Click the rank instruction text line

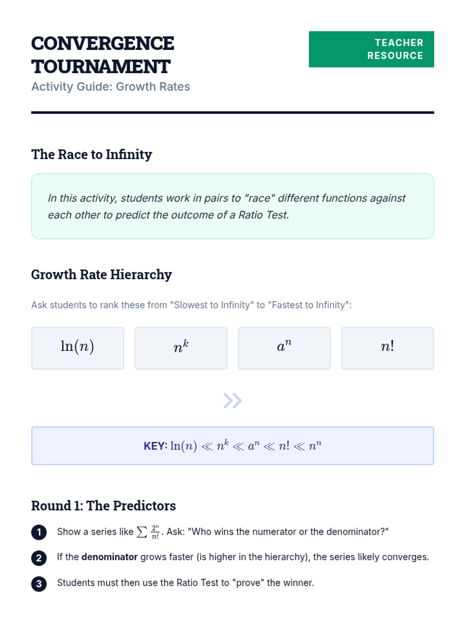pyautogui.click(x=191, y=305)
